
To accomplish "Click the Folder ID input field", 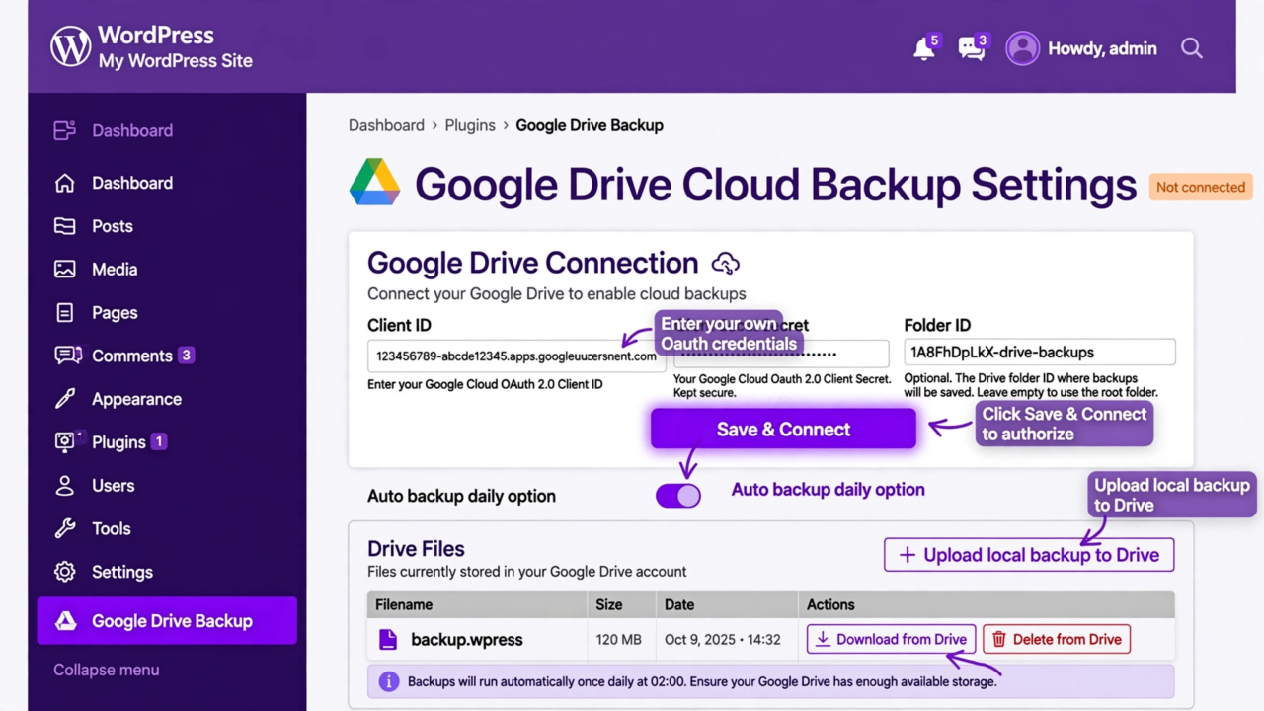I will click(1040, 353).
